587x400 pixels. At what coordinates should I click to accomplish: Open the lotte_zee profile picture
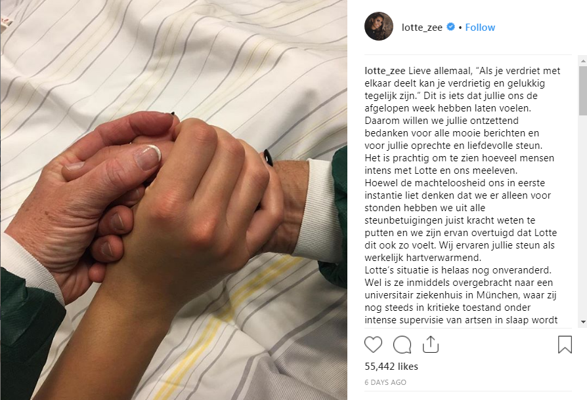[379, 26]
